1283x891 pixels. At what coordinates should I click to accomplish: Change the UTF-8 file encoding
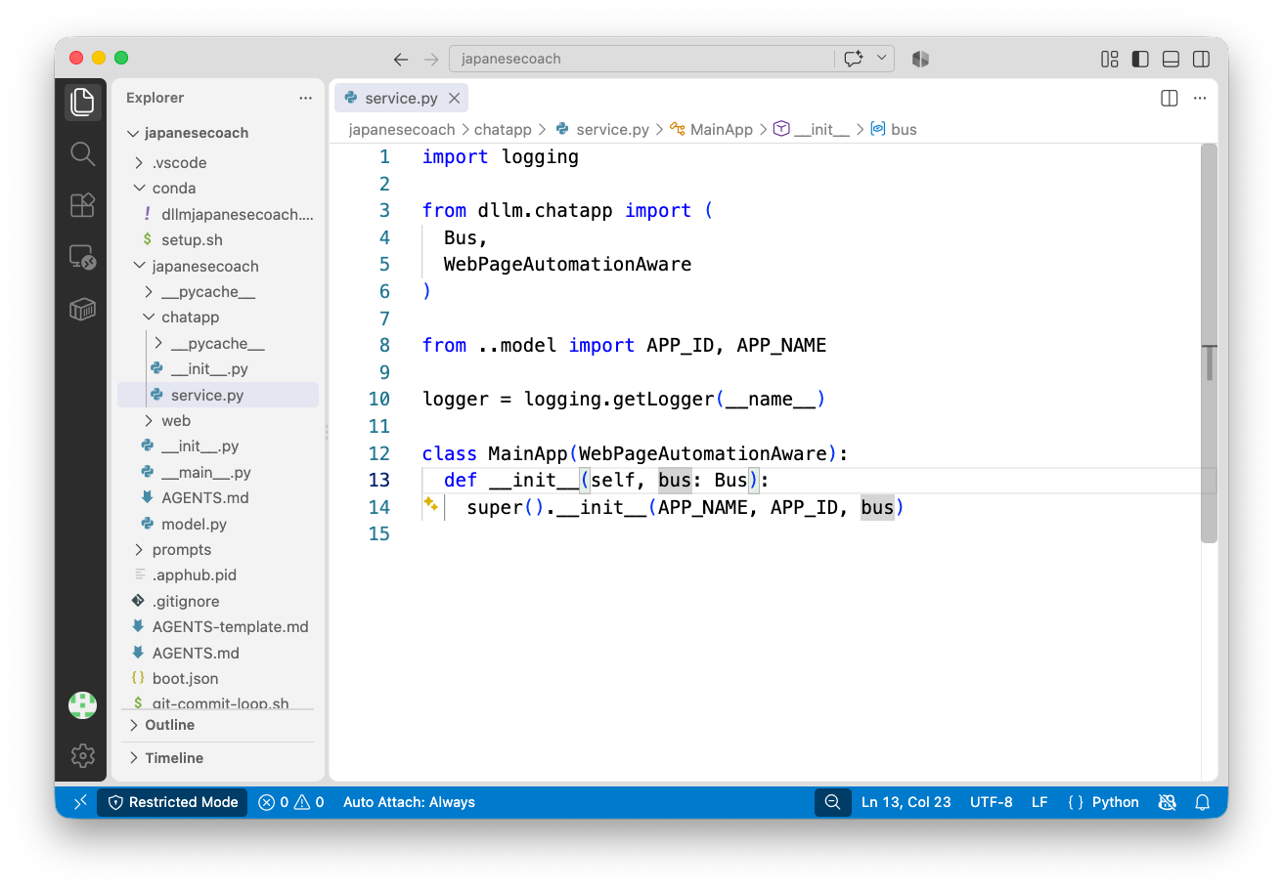992,802
